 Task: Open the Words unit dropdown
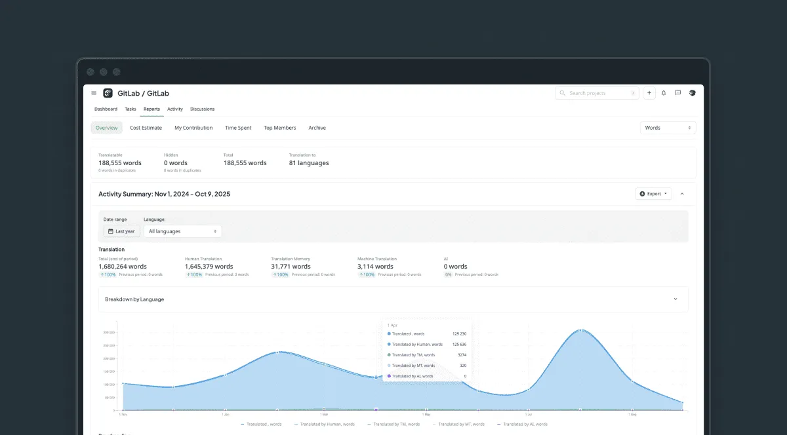click(668, 128)
